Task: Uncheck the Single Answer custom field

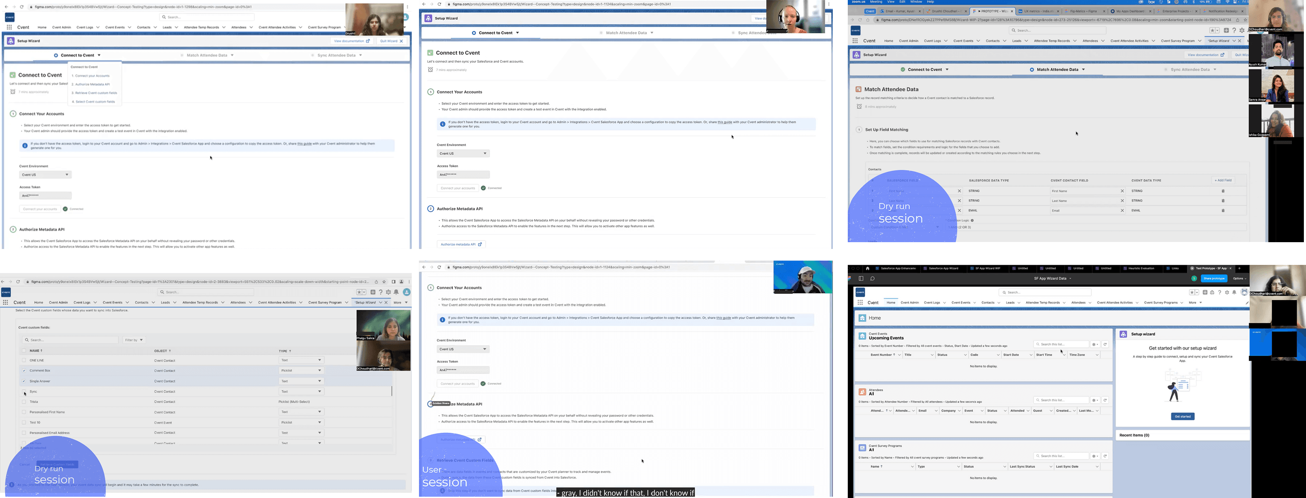Action: (x=24, y=381)
